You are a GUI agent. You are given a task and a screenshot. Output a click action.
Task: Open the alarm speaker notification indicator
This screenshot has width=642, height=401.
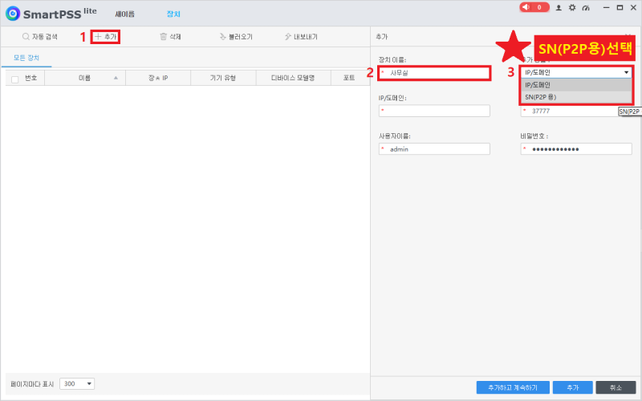tap(534, 7)
